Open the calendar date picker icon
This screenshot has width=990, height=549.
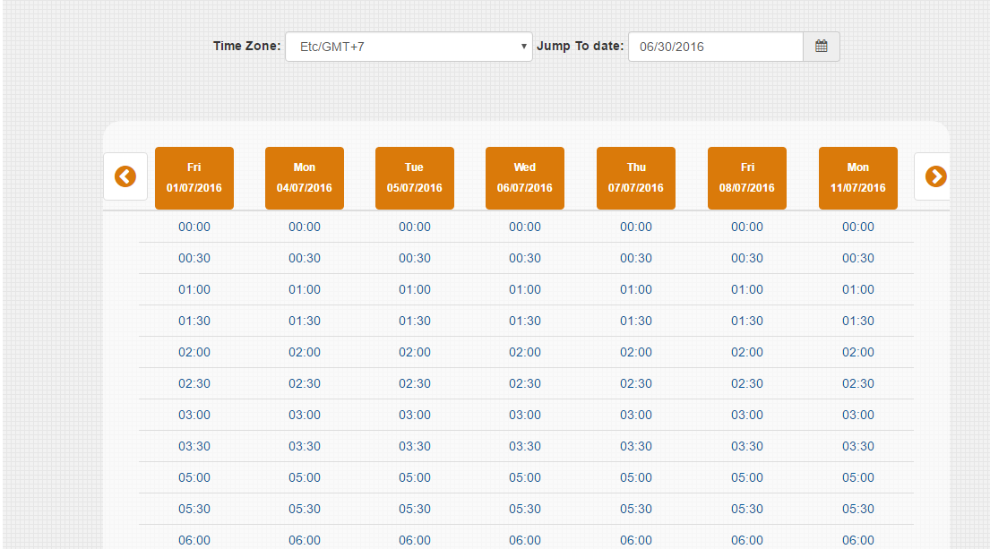point(821,46)
